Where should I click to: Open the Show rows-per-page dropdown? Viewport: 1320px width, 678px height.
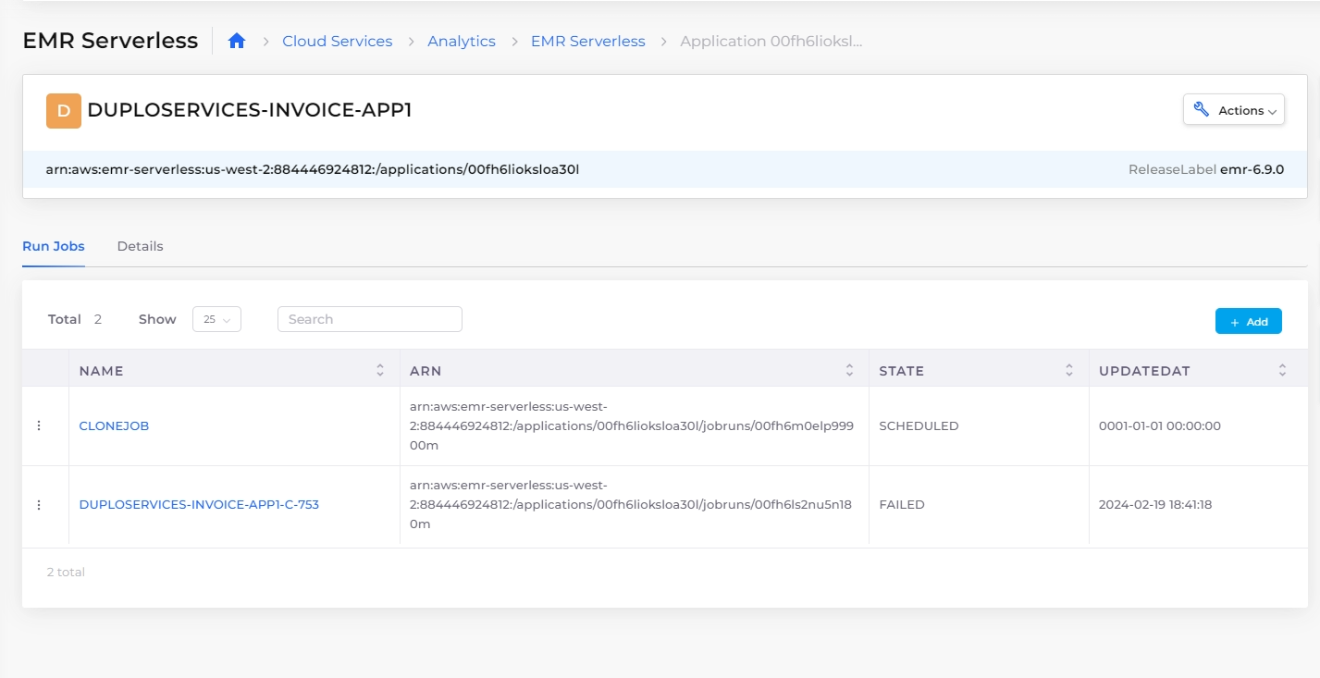(x=216, y=319)
